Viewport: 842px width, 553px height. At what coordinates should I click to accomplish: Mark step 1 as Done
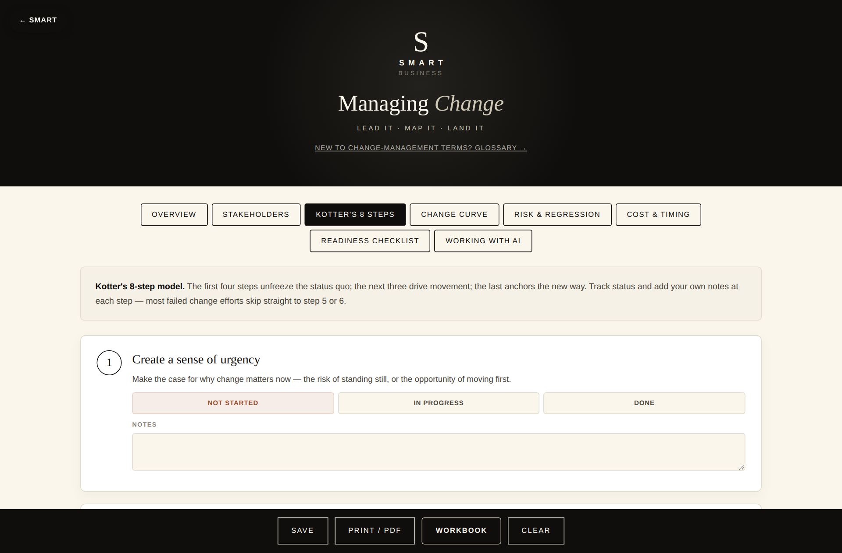coord(644,403)
